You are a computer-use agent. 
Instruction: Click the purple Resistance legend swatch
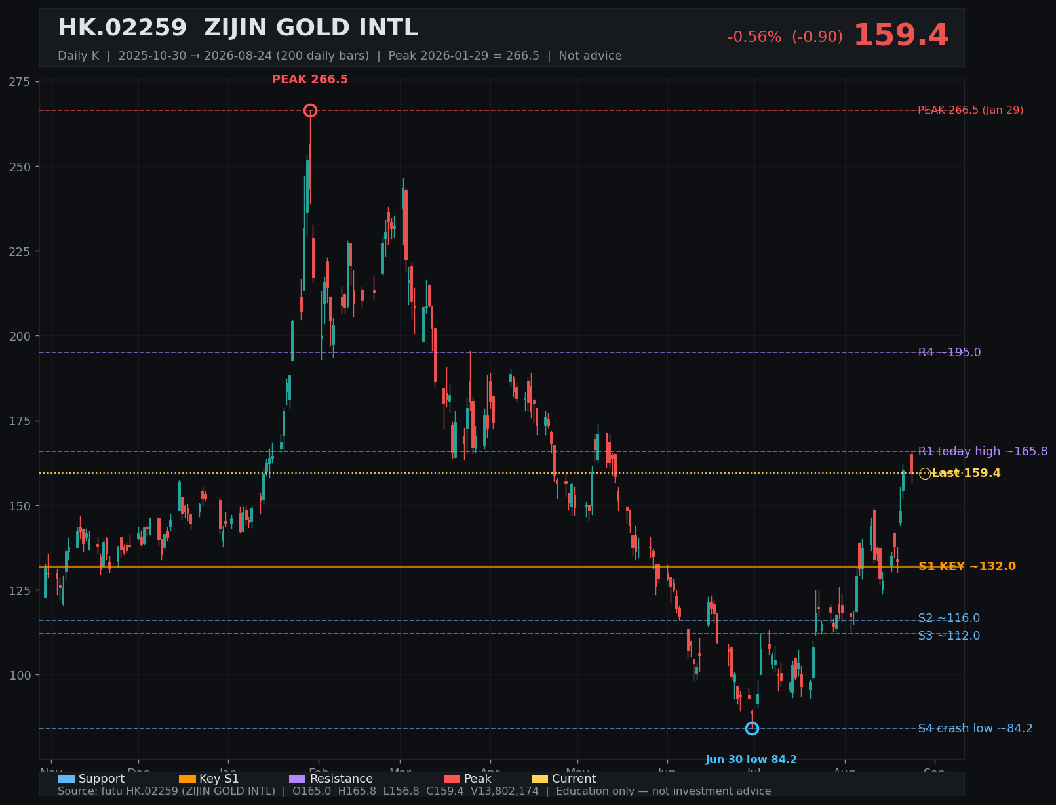coord(298,779)
